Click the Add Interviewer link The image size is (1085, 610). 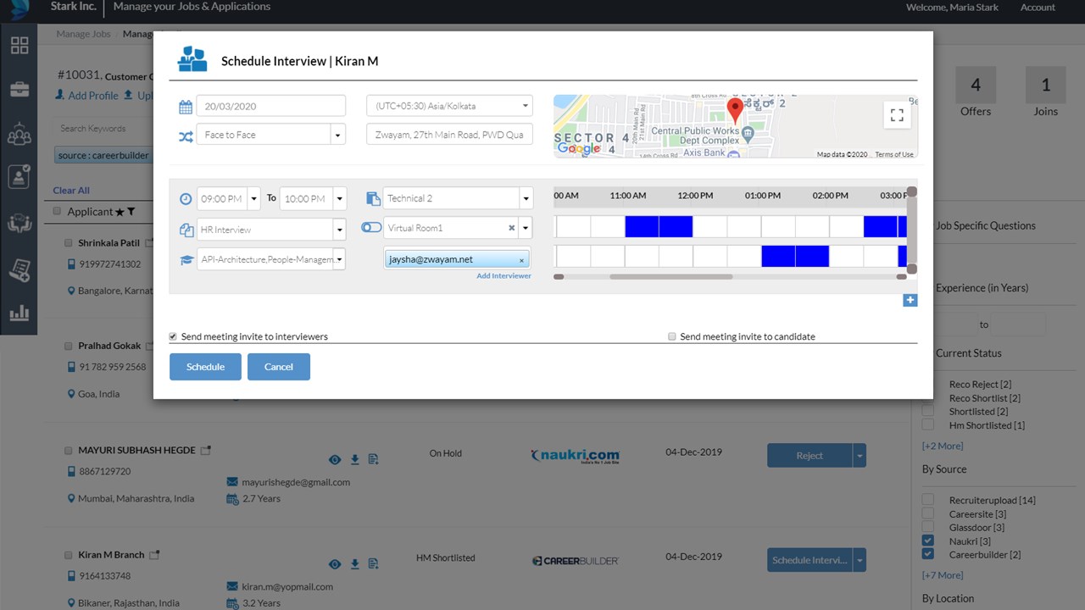(x=504, y=275)
